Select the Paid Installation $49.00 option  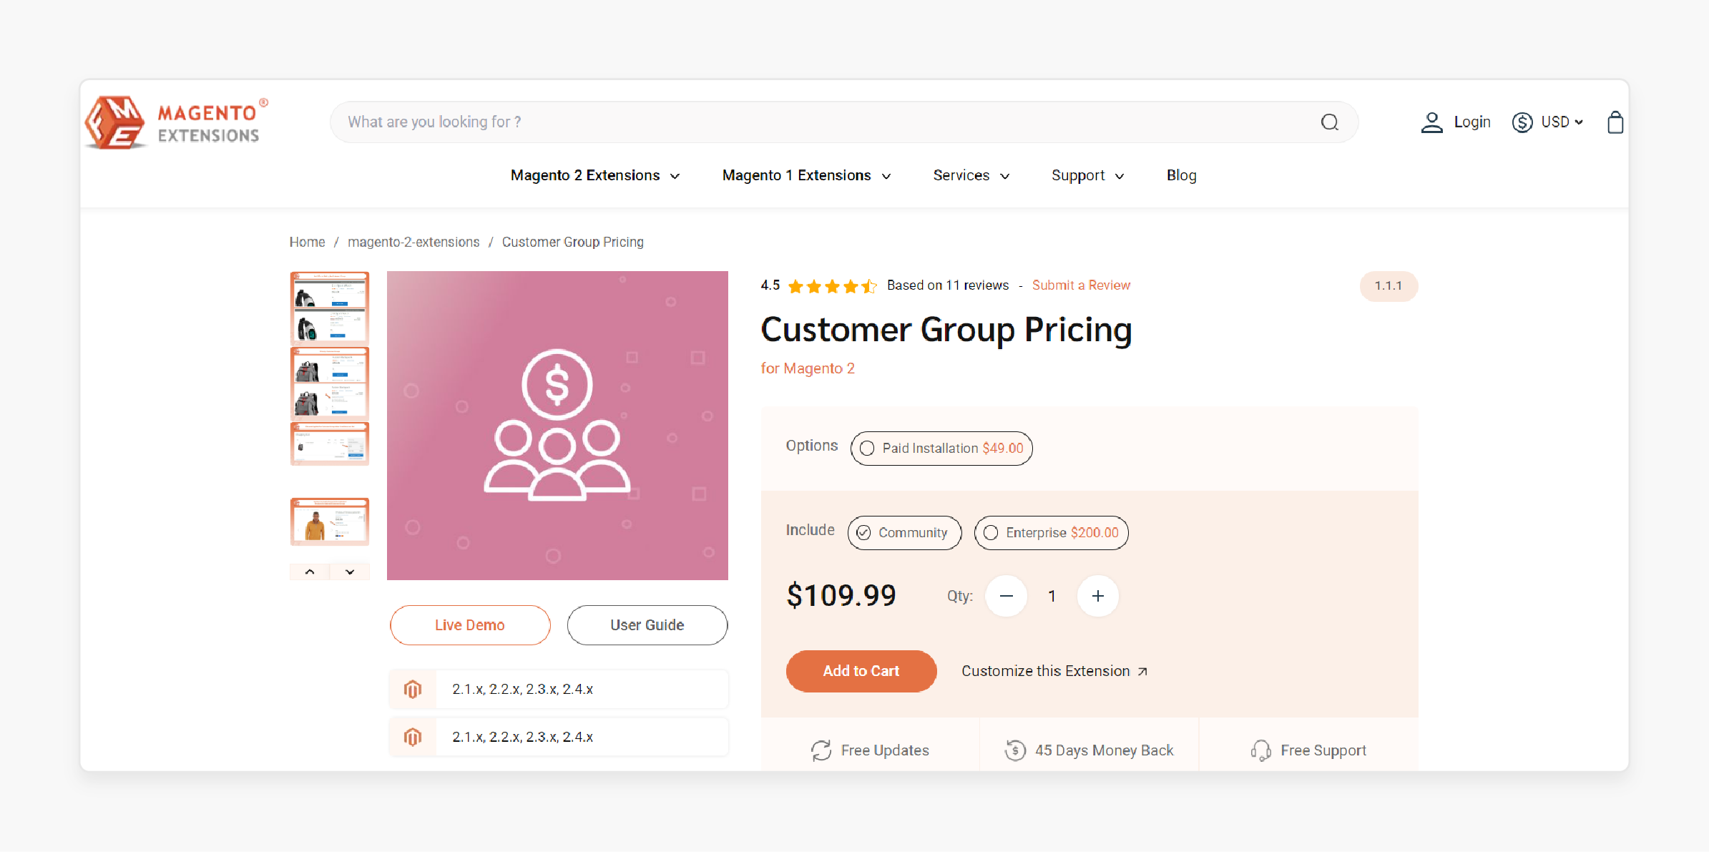(941, 449)
